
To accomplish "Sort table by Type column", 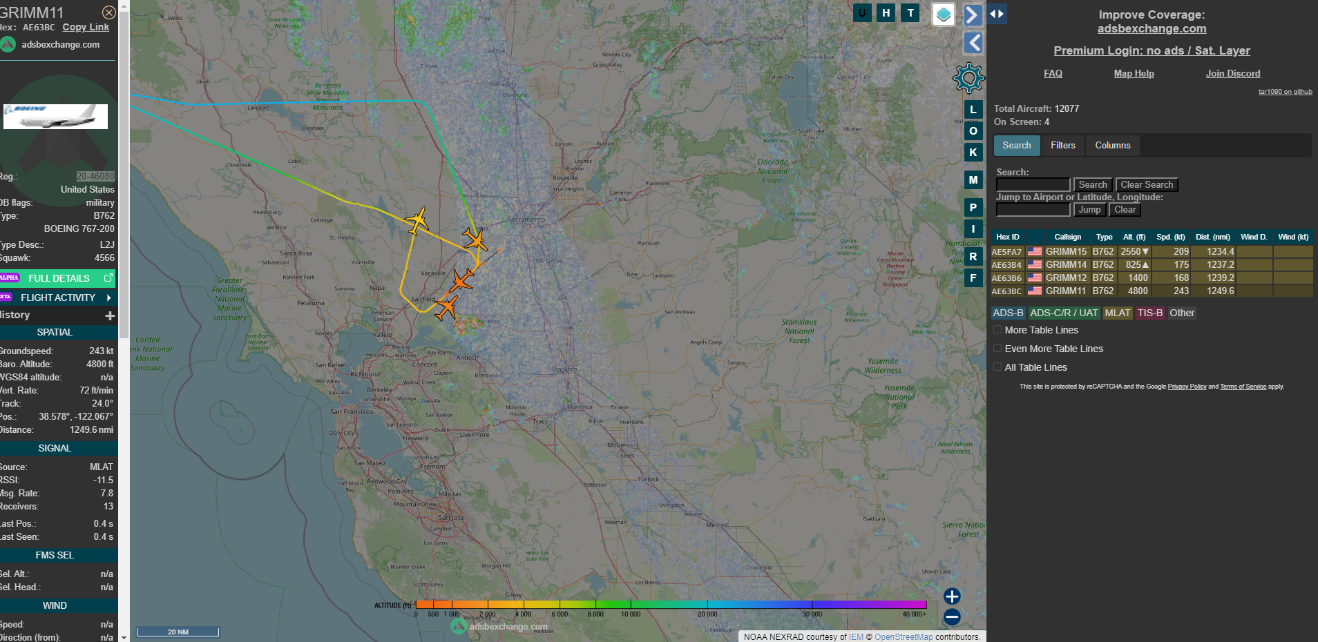I will 1104,237.
